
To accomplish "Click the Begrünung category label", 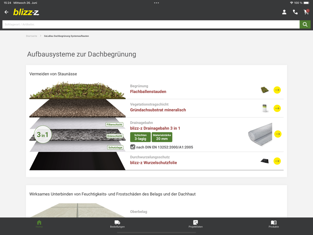I will 139,86.
